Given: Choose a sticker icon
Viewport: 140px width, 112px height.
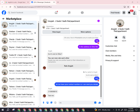Looking at the screenshot, I should [52, 103].
